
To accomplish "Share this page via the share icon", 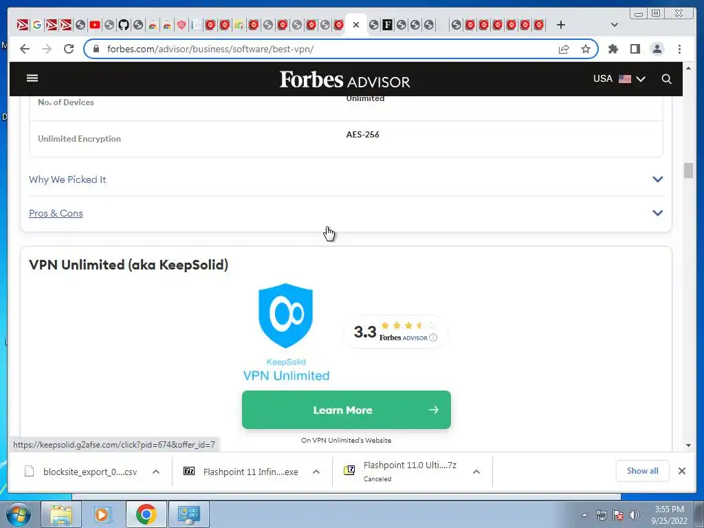I will tap(564, 49).
